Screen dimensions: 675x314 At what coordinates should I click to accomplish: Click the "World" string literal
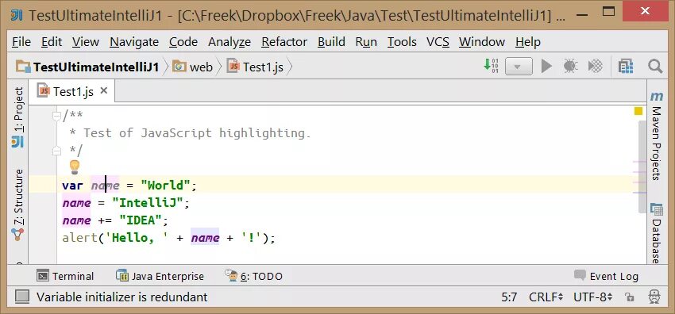click(x=166, y=186)
